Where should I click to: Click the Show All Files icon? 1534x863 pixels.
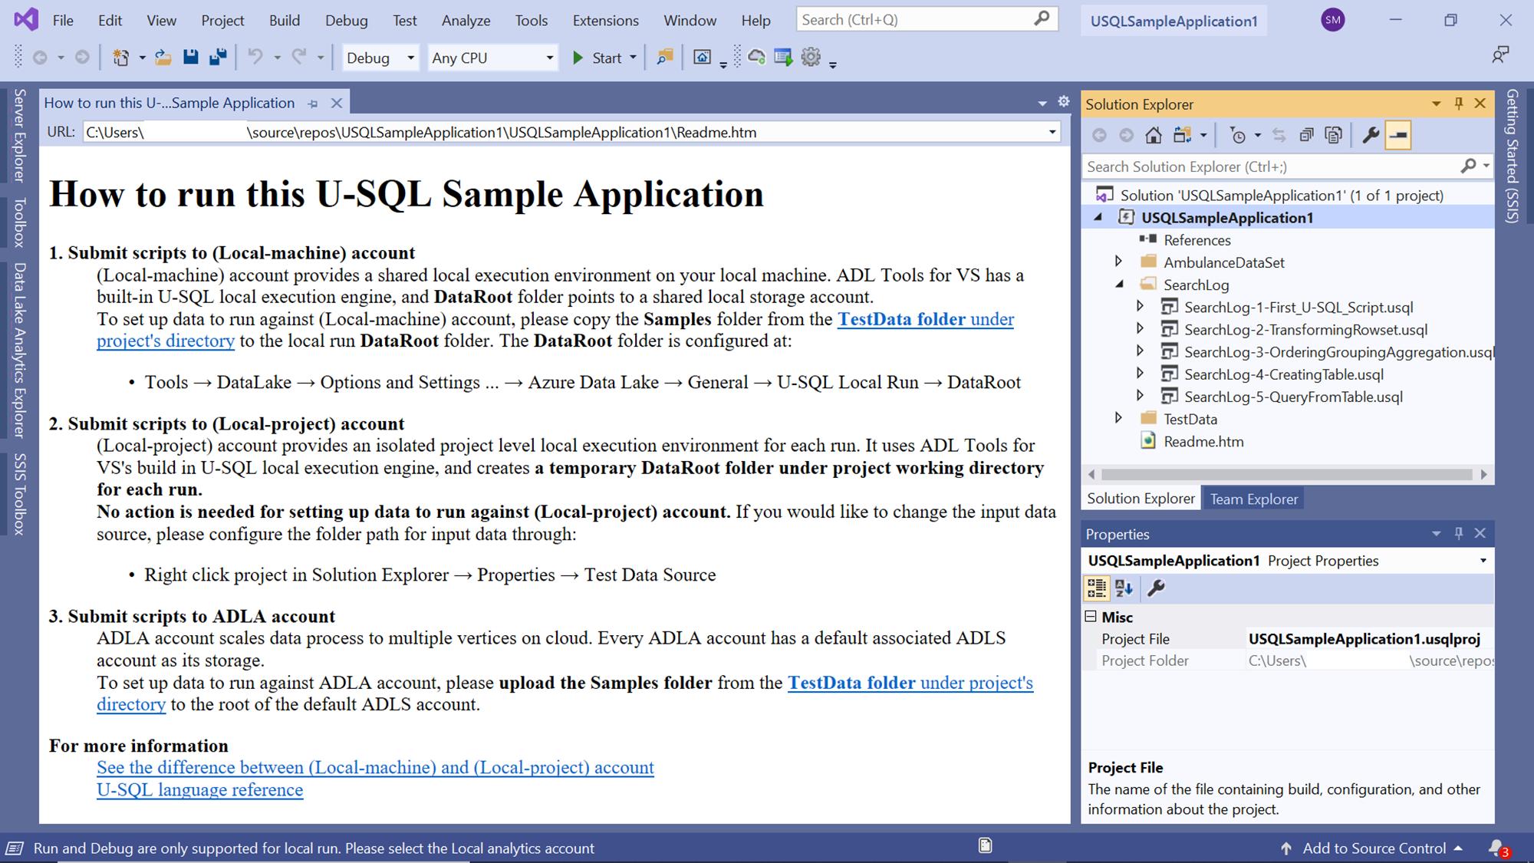pos(1334,136)
